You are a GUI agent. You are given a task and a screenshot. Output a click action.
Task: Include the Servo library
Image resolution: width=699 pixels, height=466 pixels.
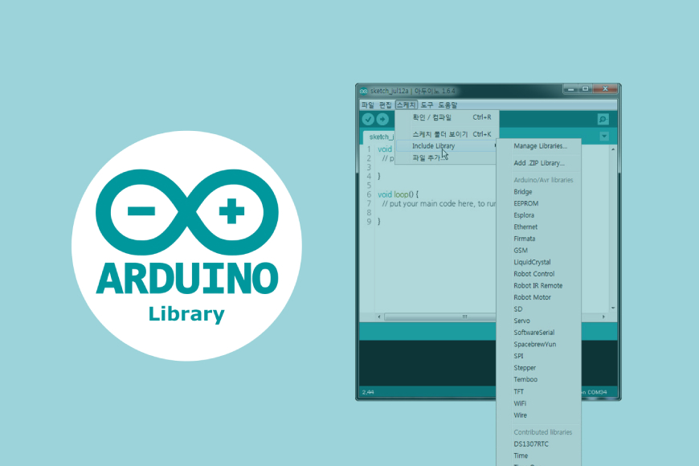point(522,321)
